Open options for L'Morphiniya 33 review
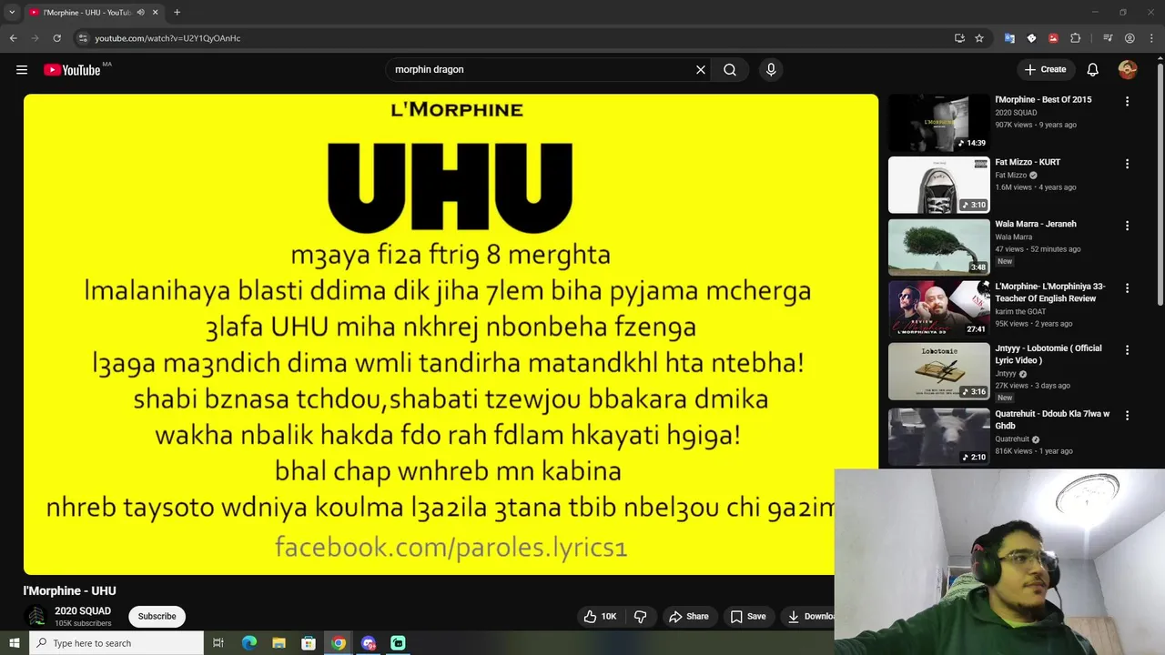Image resolution: width=1165 pixels, height=655 pixels. [1127, 287]
